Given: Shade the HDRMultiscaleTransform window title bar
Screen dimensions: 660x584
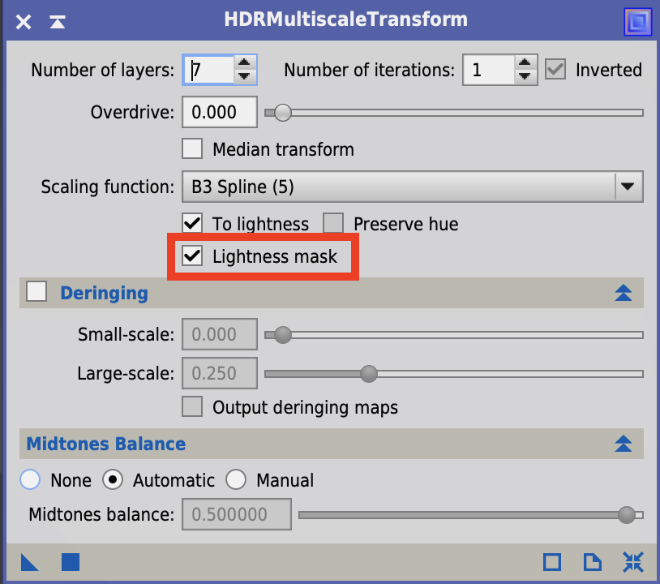Looking at the screenshot, I should coord(58,22).
